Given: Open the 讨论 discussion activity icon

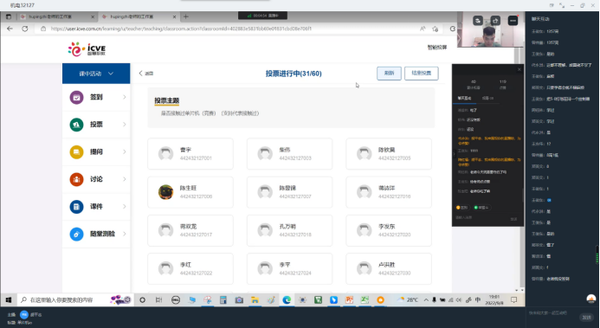Looking at the screenshot, I should 76,179.
